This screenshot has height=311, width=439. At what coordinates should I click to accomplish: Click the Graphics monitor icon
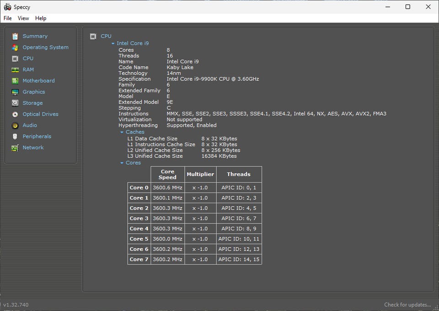point(15,92)
